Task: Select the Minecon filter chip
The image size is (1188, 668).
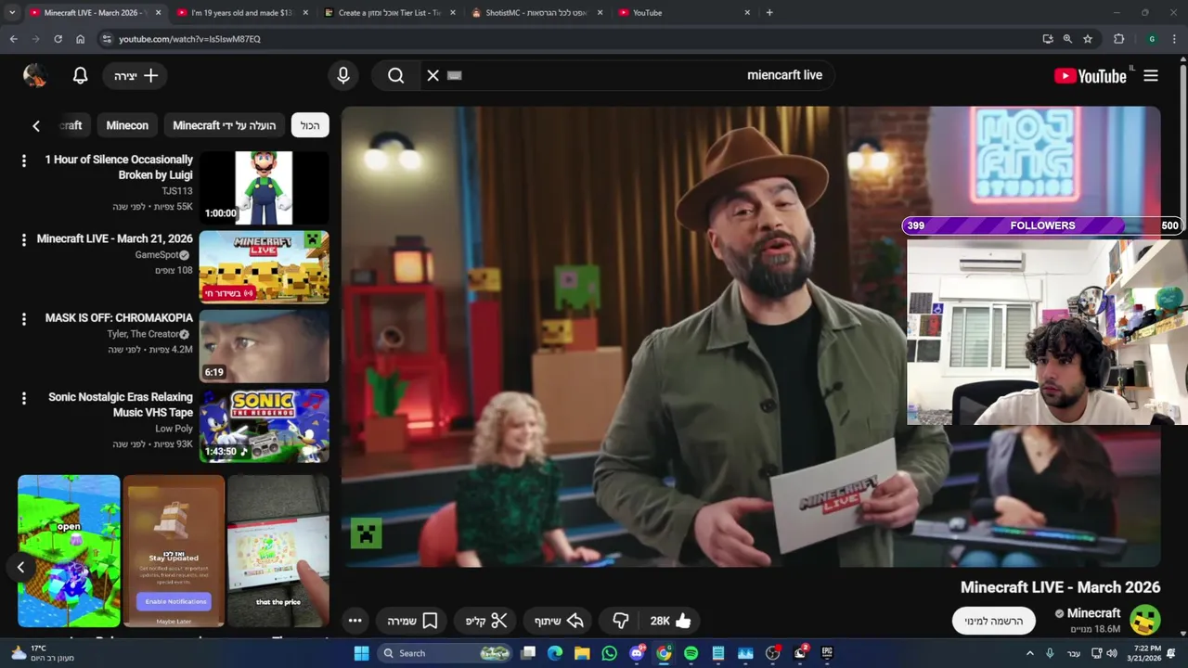Action: (127, 126)
